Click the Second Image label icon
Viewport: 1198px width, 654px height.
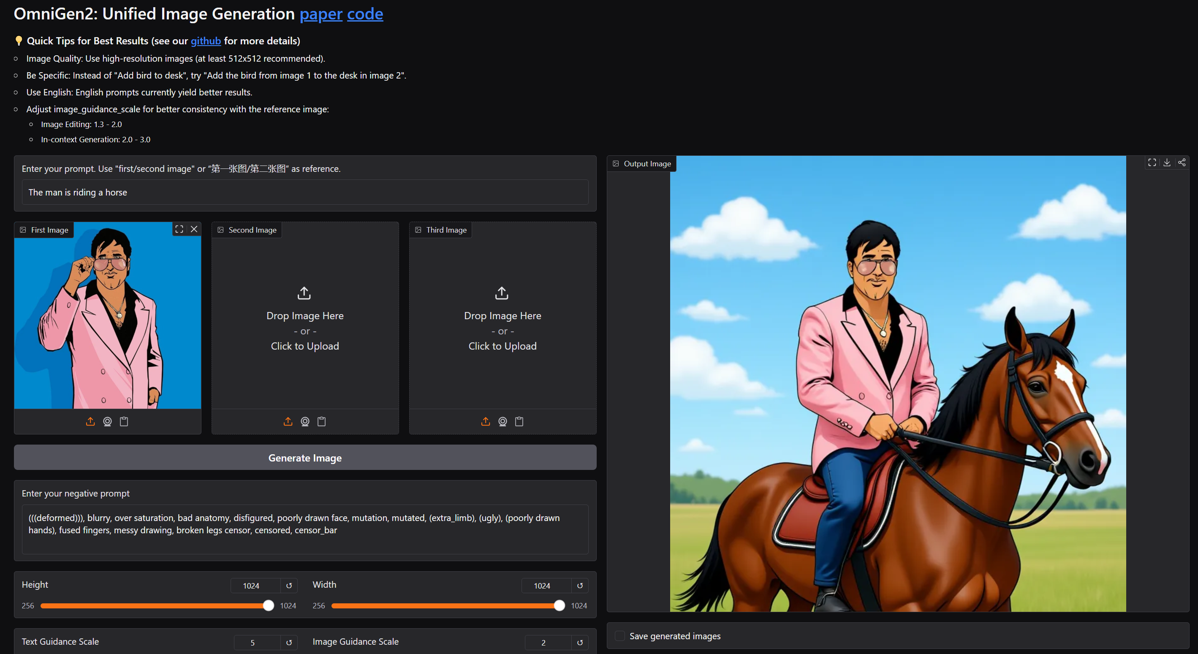220,230
